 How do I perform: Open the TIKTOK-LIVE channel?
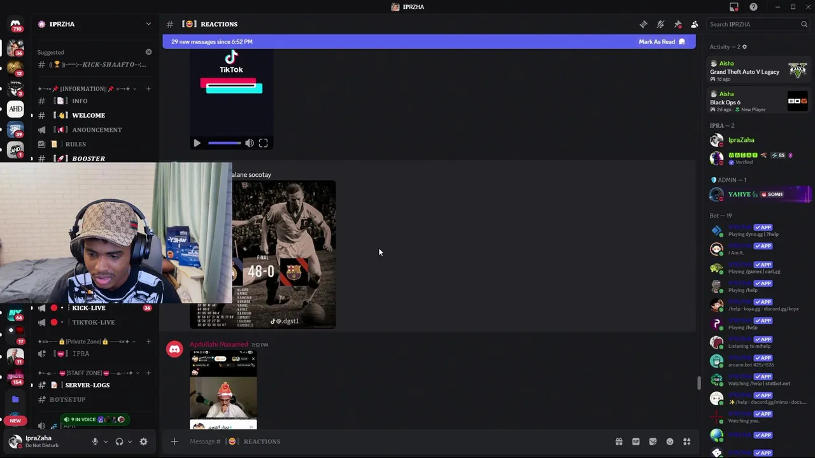click(94, 323)
